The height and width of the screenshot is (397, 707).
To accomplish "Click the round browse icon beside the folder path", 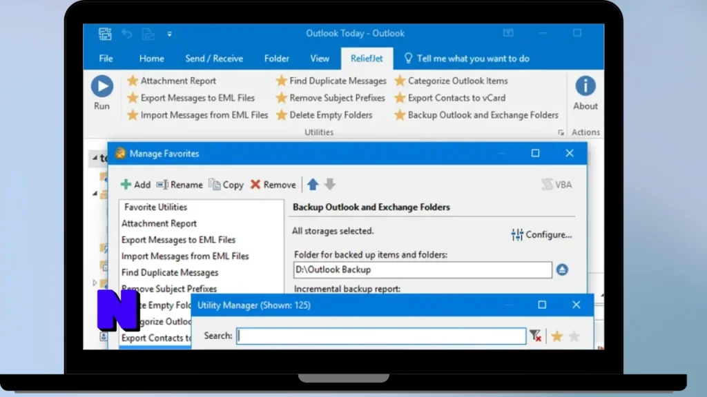I will pyautogui.click(x=562, y=270).
